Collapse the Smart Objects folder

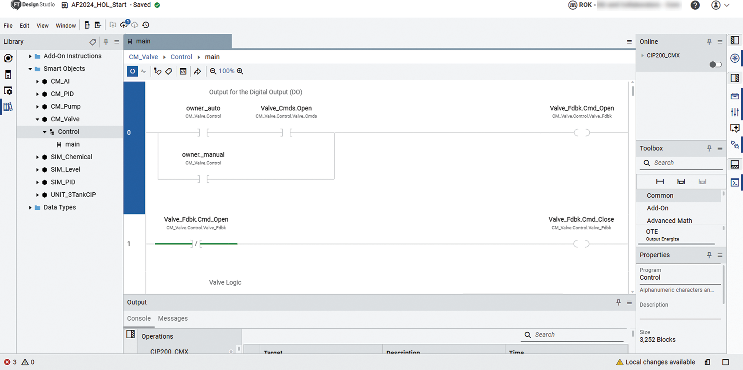point(30,69)
